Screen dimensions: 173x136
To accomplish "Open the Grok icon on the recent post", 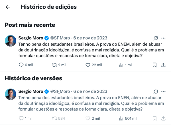I will pos(156,38).
